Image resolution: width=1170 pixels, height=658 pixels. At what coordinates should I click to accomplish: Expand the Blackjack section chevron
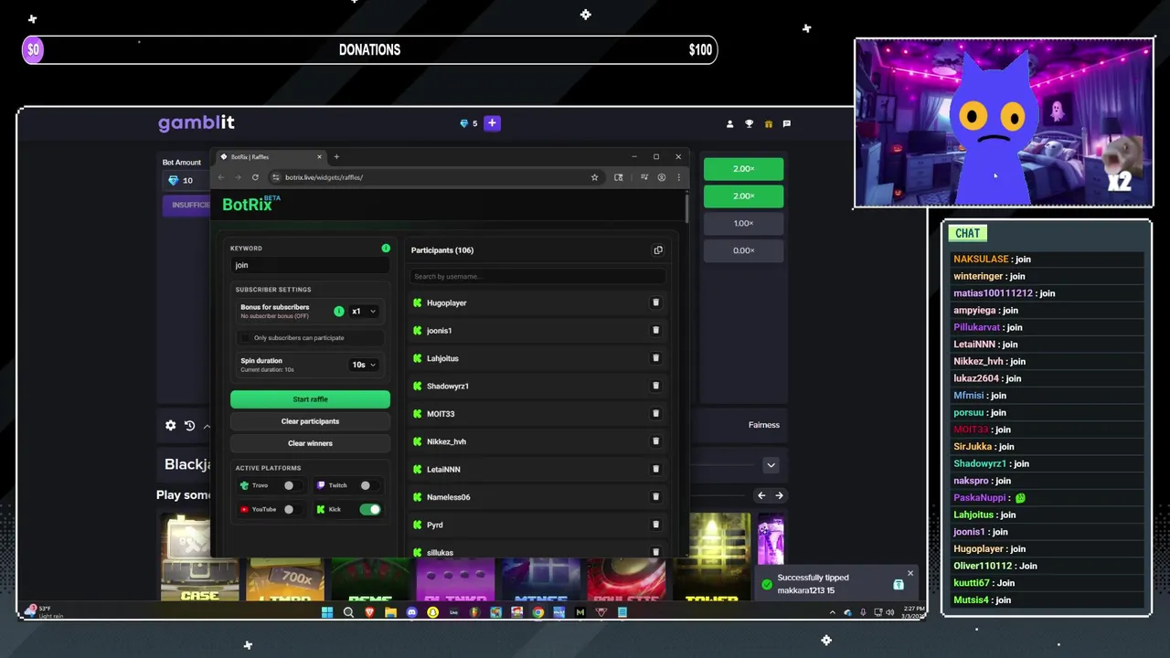[x=771, y=465]
